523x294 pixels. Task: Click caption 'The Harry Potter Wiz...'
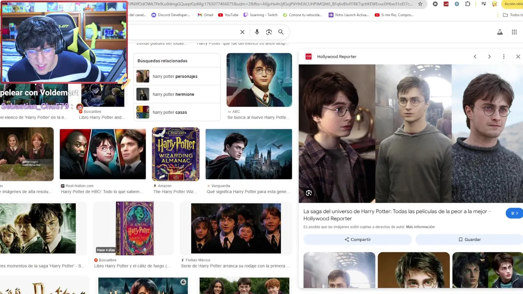(175, 192)
